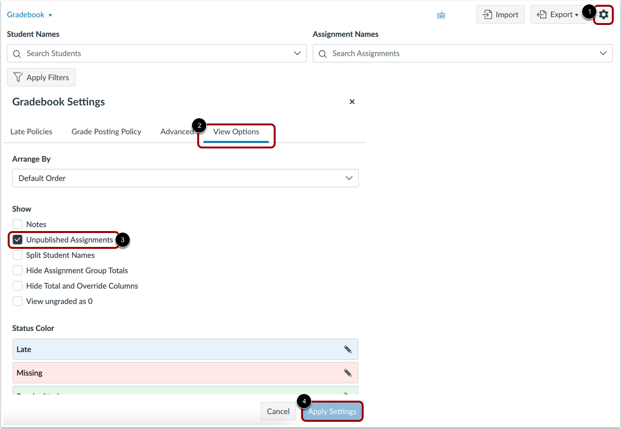
Task: Open the Gradebook settings gear
Action: (x=603, y=14)
